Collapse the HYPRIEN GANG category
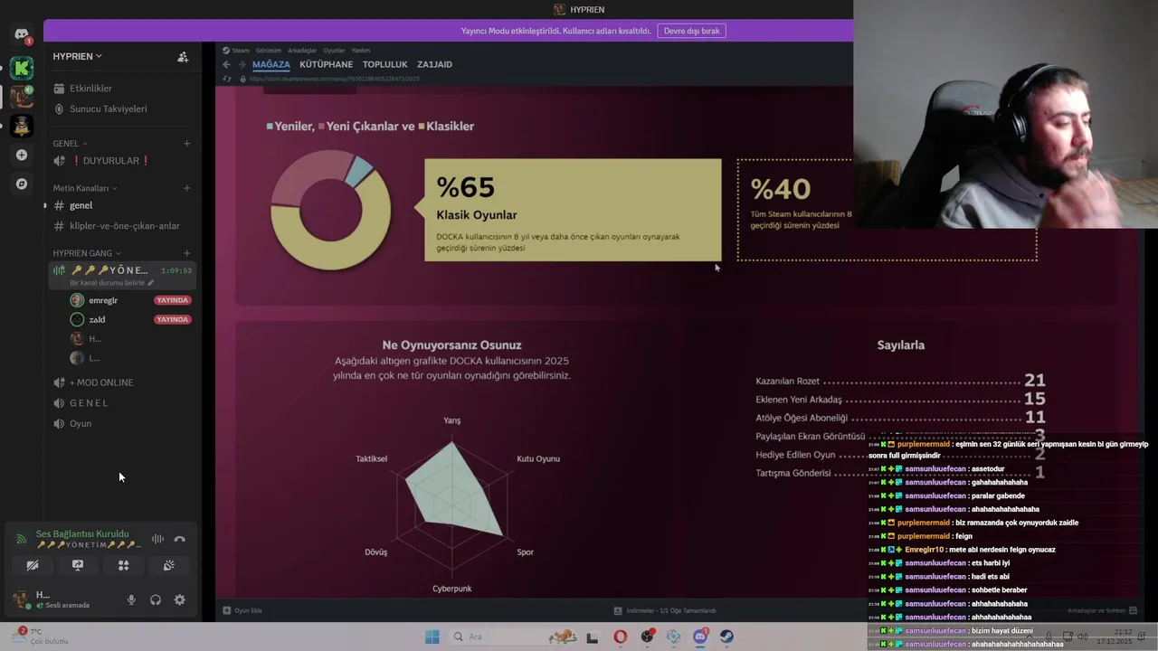 click(87, 253)
